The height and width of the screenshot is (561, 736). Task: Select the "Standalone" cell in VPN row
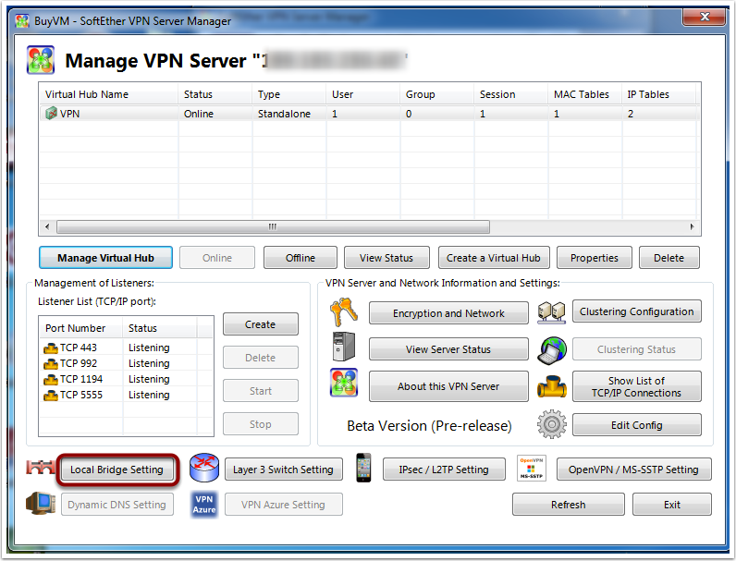[x=284, y=114]
